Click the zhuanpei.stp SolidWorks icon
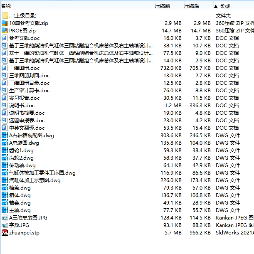This screenshot has height=254, width=254. click(5, 233)
